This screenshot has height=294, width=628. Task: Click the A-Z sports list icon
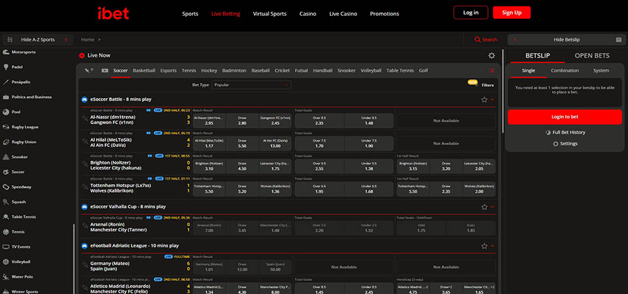coord(10,40)
